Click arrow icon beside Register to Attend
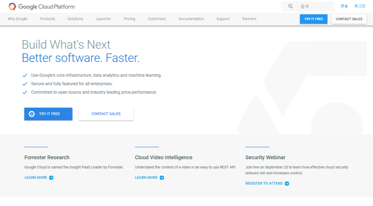373x206 pixels. coord(287,183)
